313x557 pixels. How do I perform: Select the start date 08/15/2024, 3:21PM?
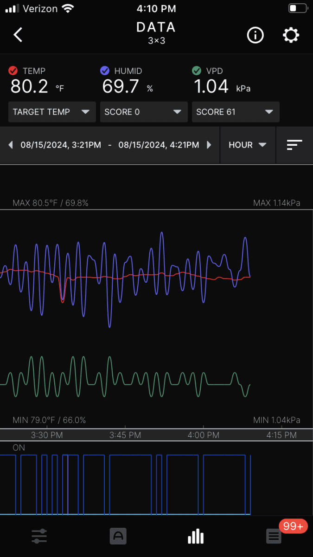[x=61, y=145]
